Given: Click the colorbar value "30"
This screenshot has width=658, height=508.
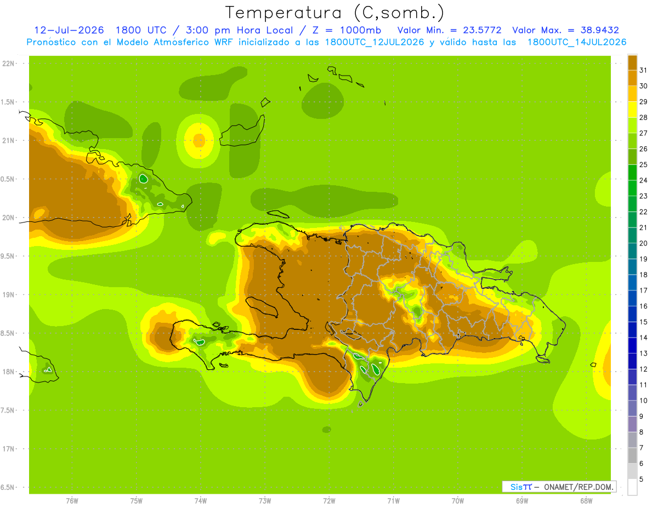Looking at the screenshot, I should [643, 86].
